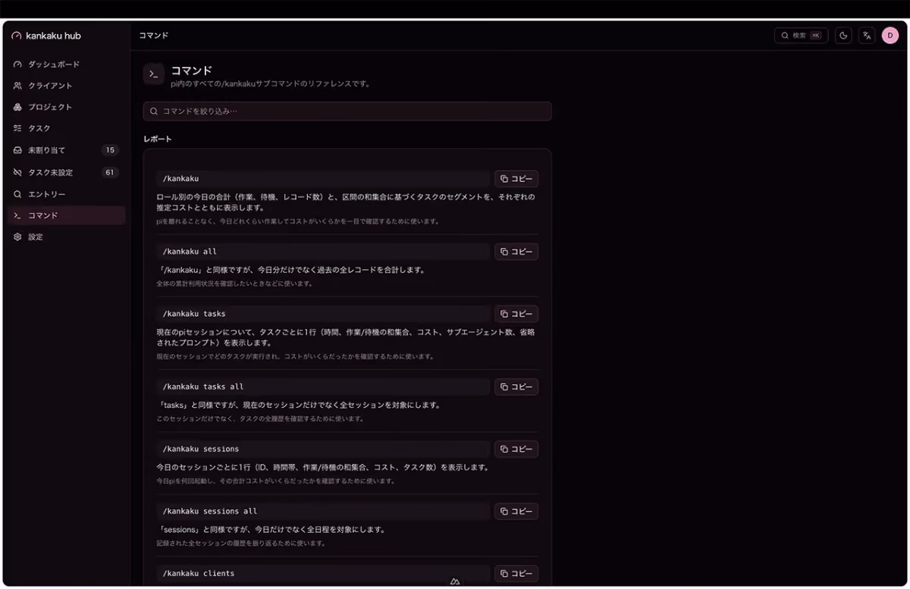Click the /kankaku command code text
Viewport: 910px width, 589px height.
pyautogui.click(x=180, y=179)
